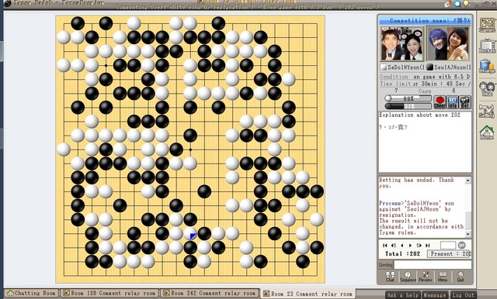Click the red Cheer button
Screen dimensions: 497x299
pyautogui.click(x=440, y=102)
